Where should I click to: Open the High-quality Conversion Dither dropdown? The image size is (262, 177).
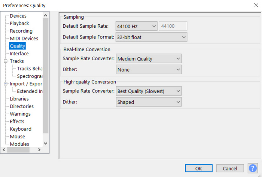point(149,102)
